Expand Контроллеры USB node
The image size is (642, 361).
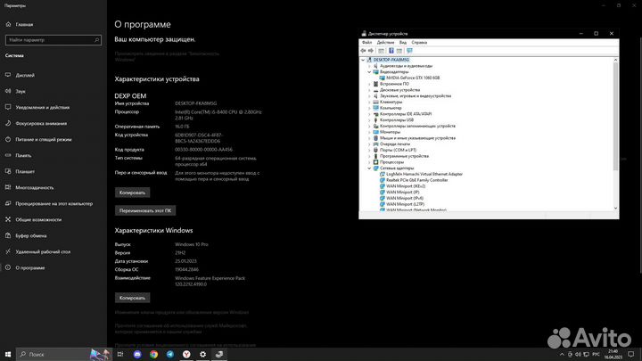(369, 120)
